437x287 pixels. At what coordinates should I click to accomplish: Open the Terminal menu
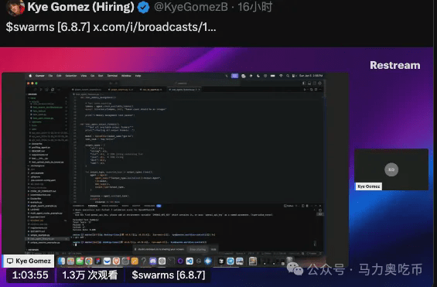[x=112, y=76]
